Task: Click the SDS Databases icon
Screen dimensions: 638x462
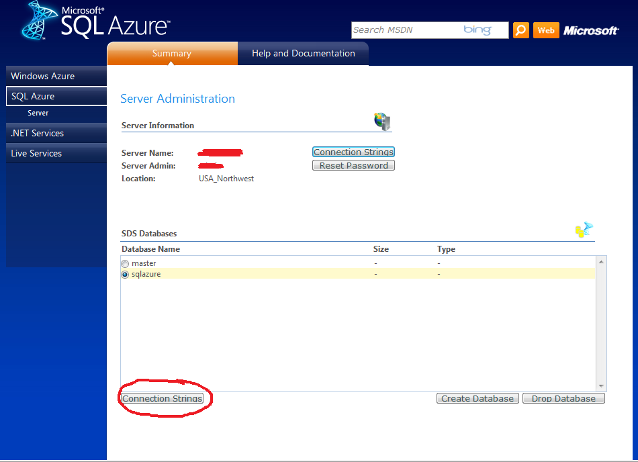Action: pos(584,230)
